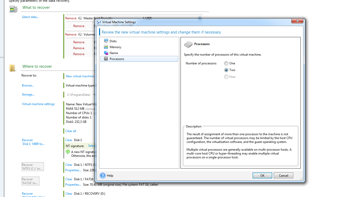This screenshot has width=338, height=197.
Task: Click the Recover 'NTFS (C:)' to button
Action: [x=33, y=167]
